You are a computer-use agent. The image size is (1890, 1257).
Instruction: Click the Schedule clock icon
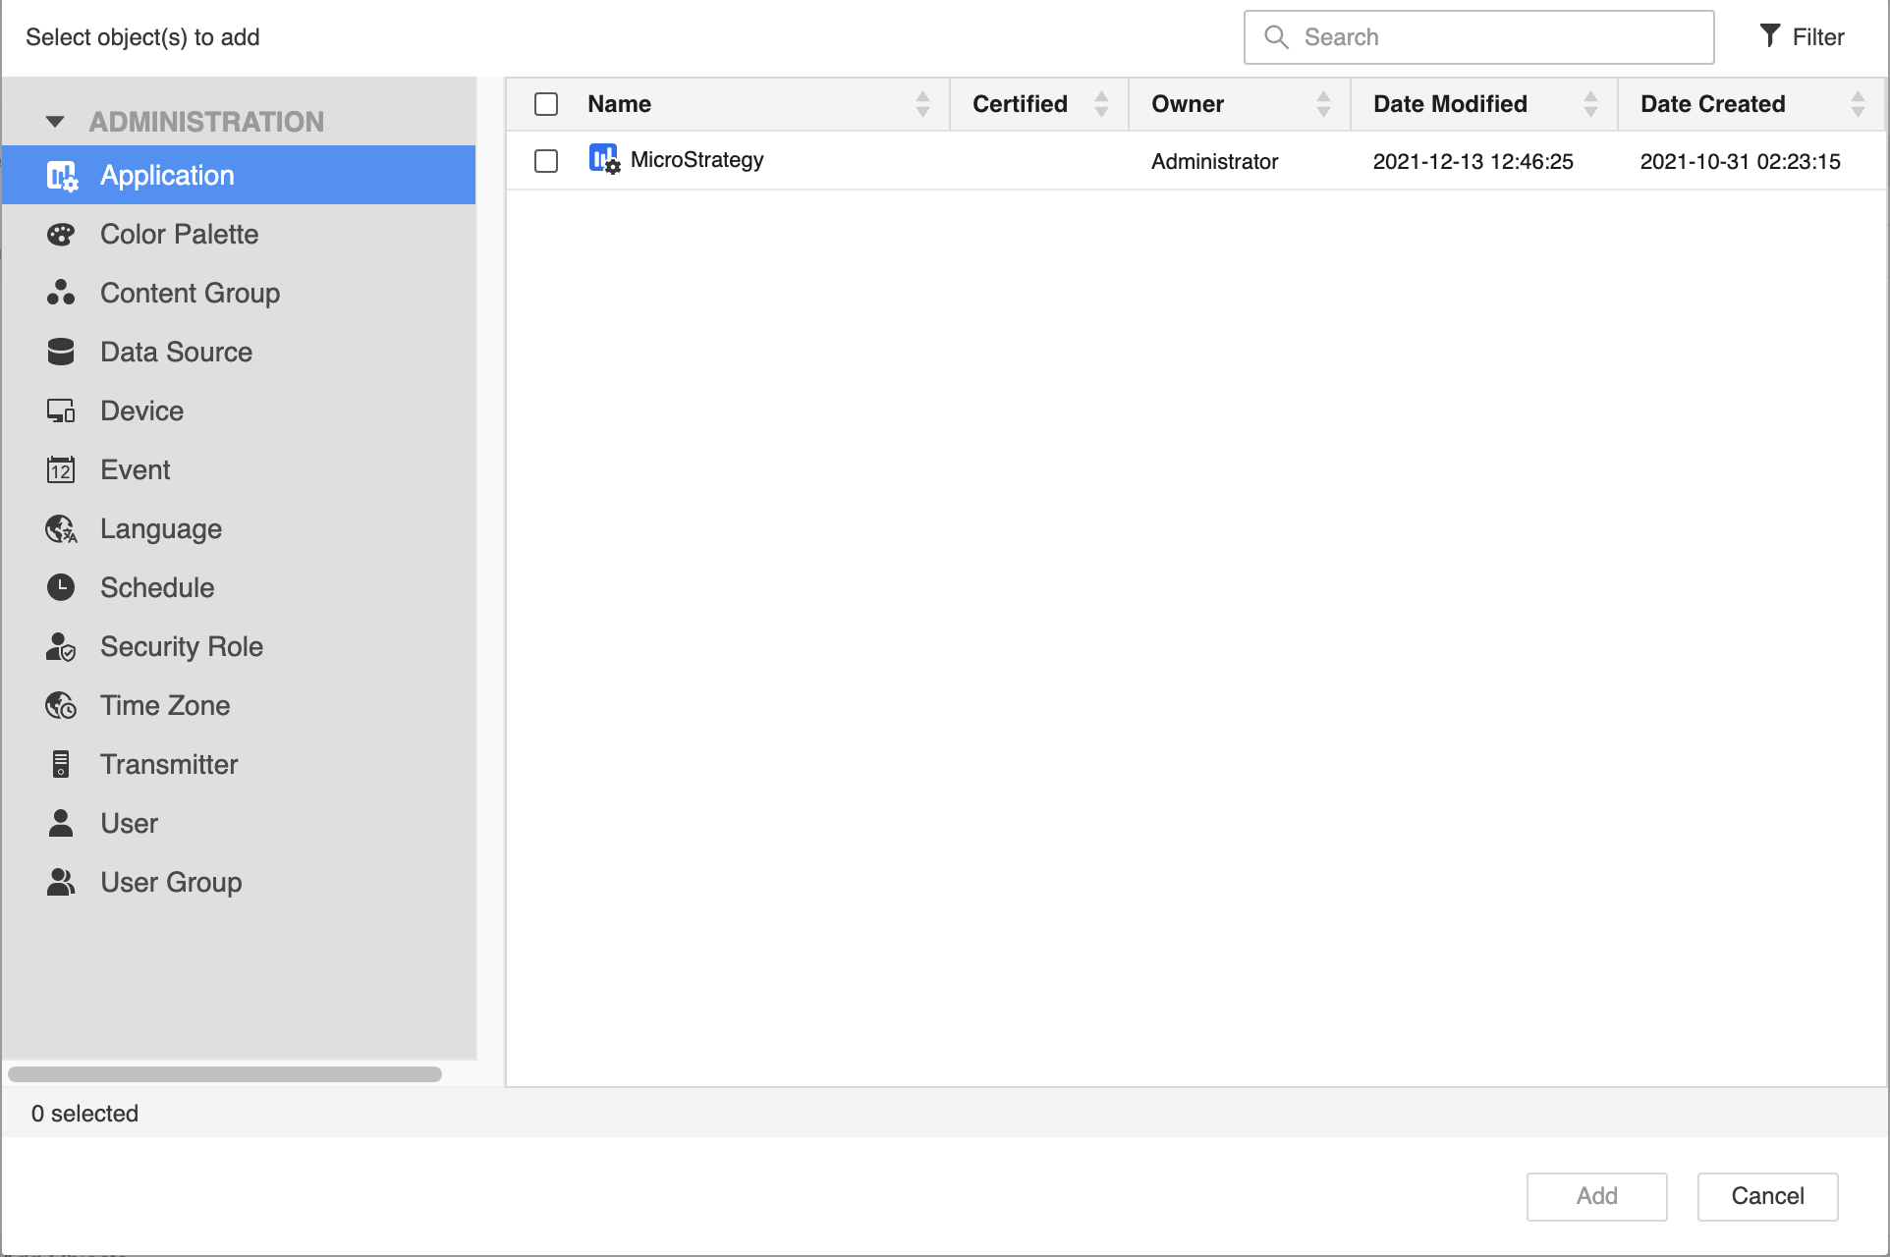[x=61, y=587]
